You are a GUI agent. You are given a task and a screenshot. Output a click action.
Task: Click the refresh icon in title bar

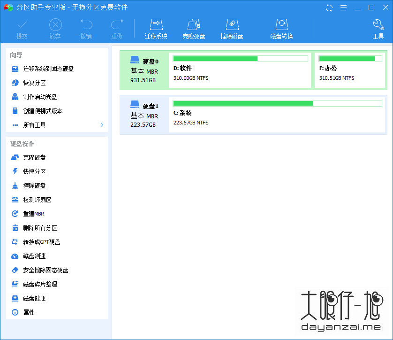[329, 8]
